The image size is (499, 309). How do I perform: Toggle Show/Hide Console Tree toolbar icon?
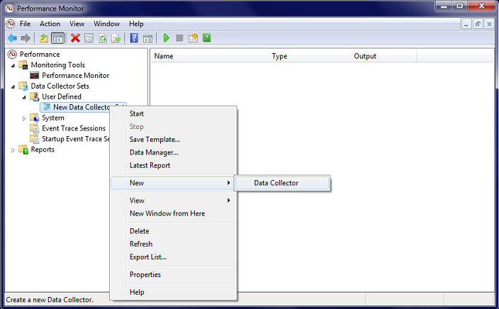coord(57,38)
